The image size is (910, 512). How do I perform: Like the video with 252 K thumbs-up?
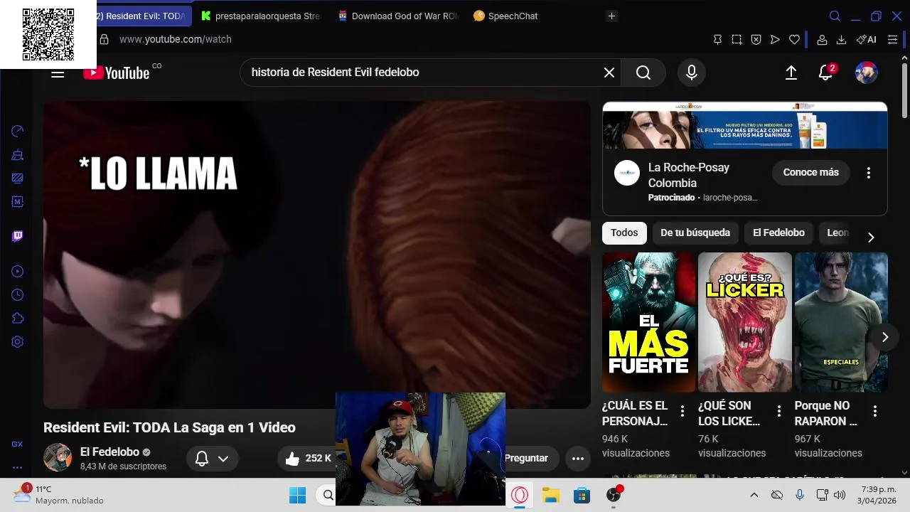click(x=307, y=459)
